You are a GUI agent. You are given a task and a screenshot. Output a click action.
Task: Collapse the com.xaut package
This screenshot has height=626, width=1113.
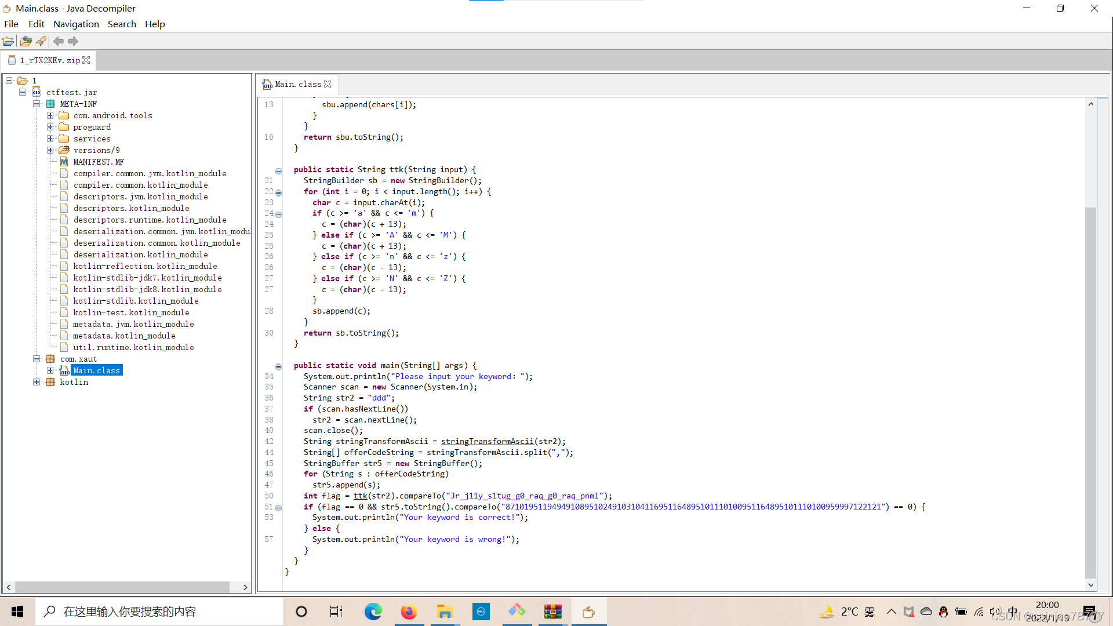coord(37,359)
